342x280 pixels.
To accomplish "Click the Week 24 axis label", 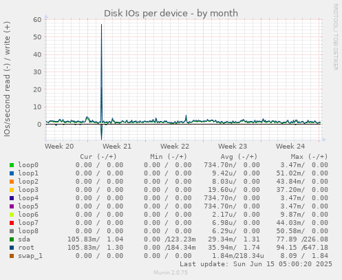I will pyautogui.click(x=290, y=147).
